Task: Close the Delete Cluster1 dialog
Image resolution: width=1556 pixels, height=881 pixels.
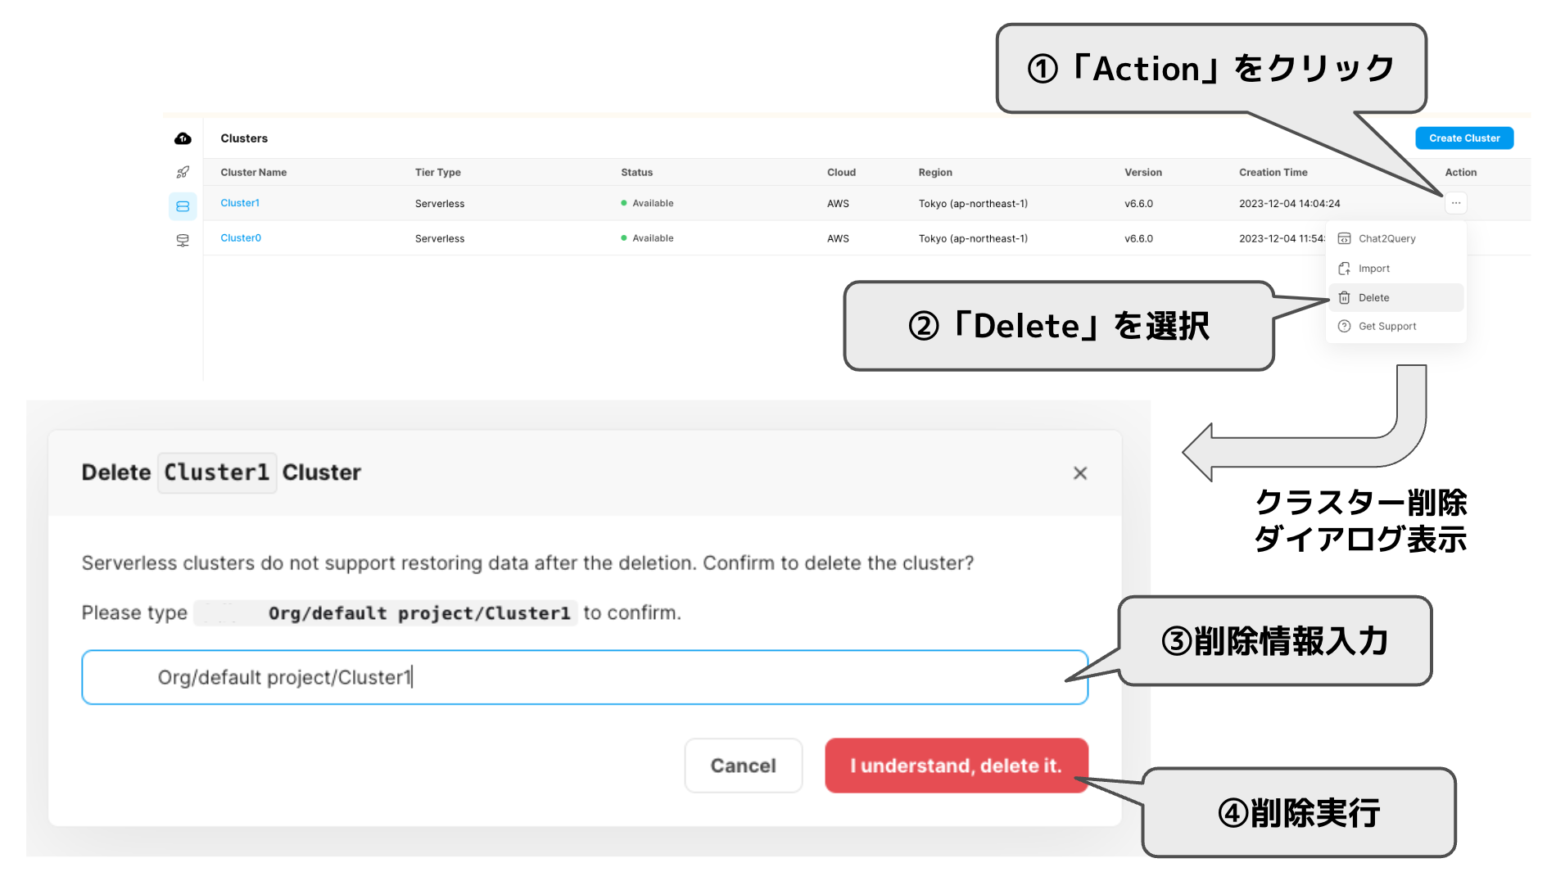Action: (x=1080, y=472)
